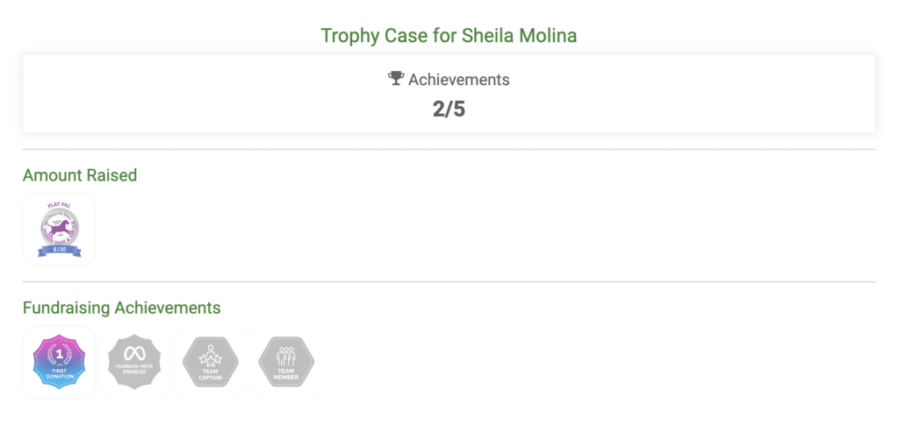Image resolution: width=899 pixels, height=426 pixels.
Task: Click the Play Pal $100 badge
Action: coord(59,230)
